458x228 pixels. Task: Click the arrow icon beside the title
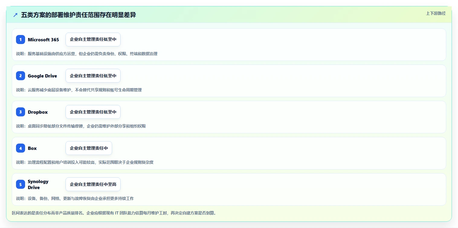tap(15, 15)
